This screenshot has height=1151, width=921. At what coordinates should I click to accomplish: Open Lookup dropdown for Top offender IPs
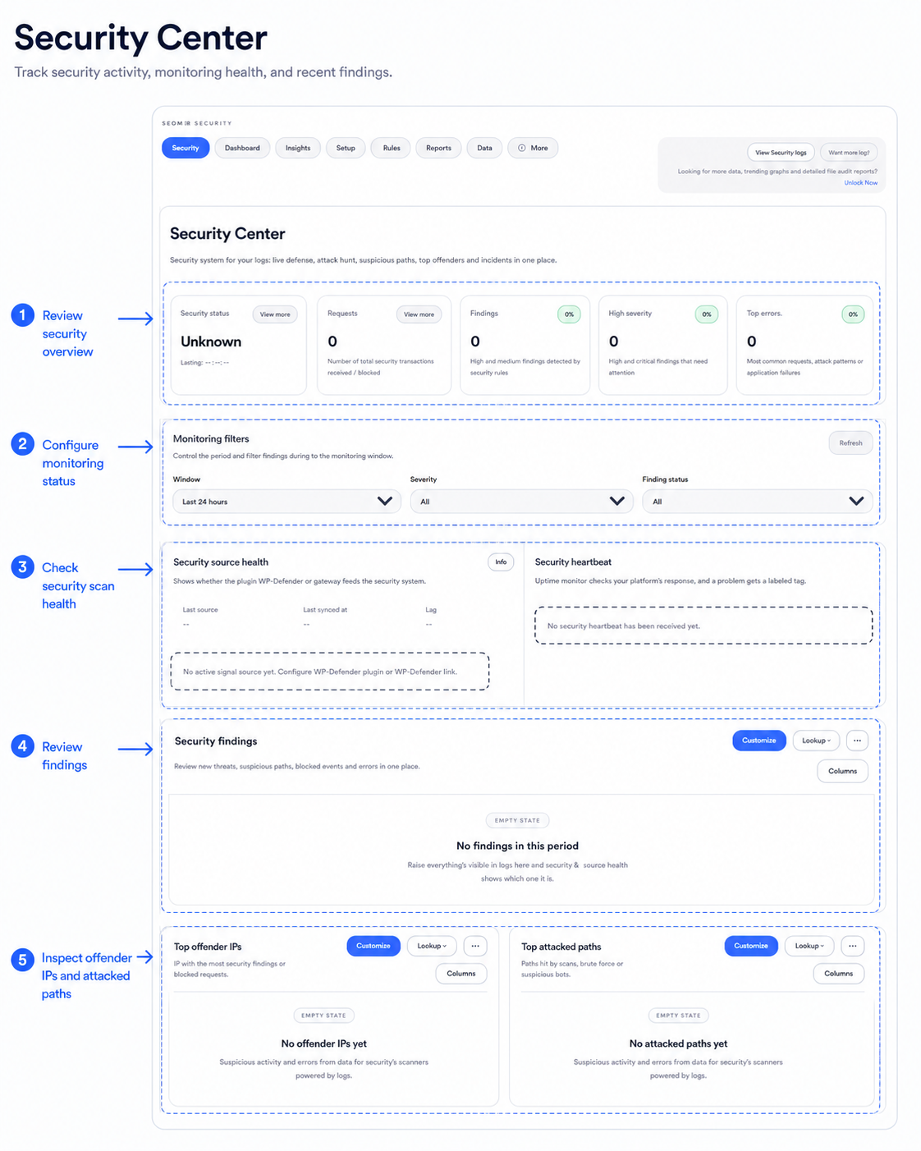click(432, 946)
